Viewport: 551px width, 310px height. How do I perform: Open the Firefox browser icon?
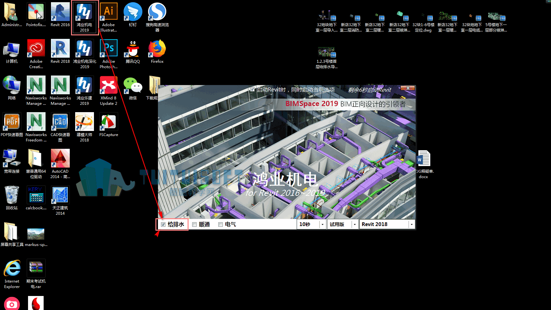coord(157,51)
